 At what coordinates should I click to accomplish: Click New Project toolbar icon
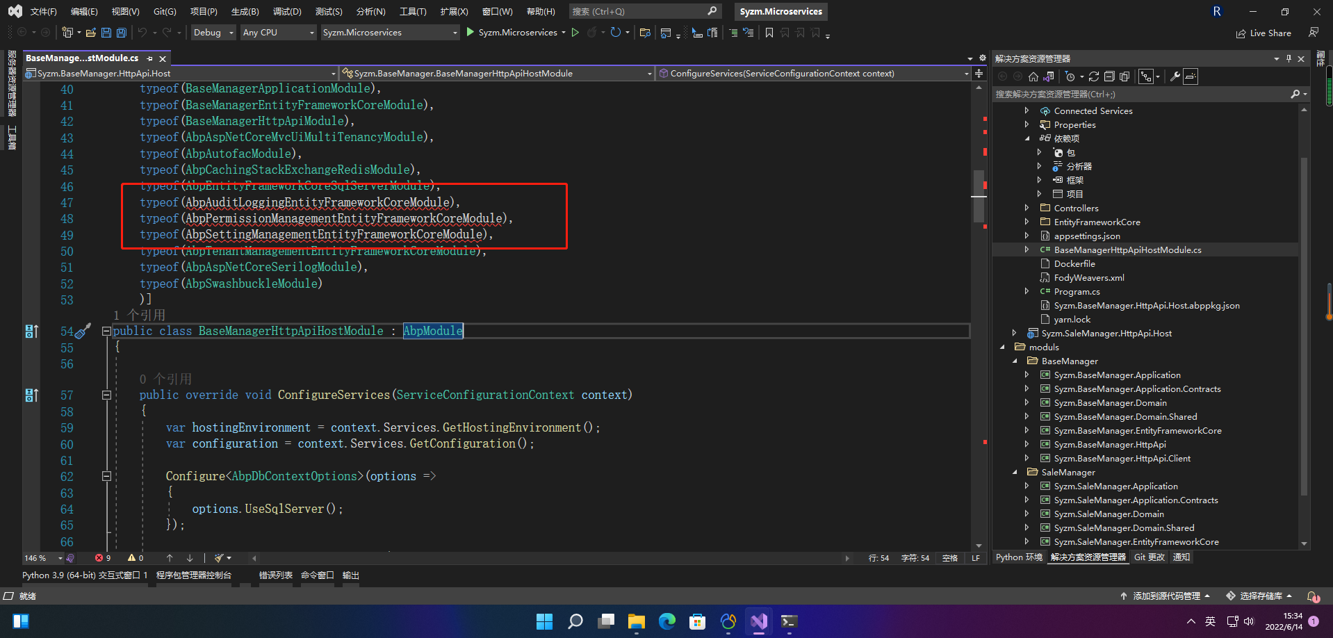(67, 33)
